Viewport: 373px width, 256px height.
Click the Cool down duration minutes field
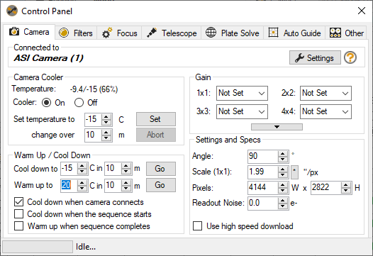(x=113, y=169)
